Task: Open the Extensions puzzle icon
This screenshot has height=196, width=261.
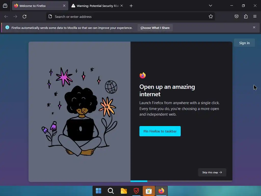Action: (x=246, y=16)
